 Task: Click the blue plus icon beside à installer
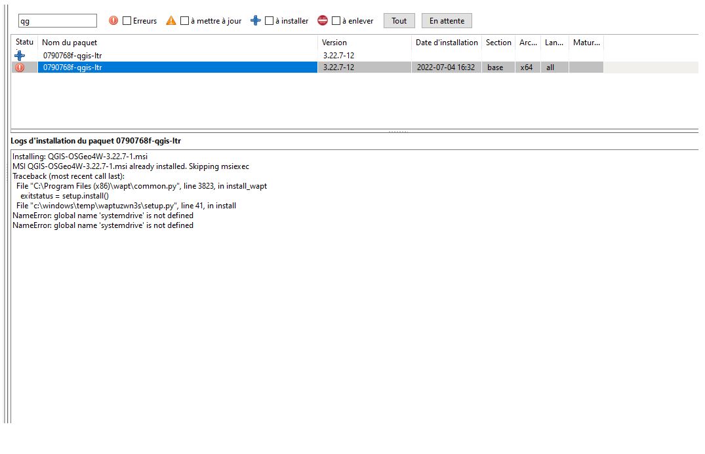pos(255,20)
